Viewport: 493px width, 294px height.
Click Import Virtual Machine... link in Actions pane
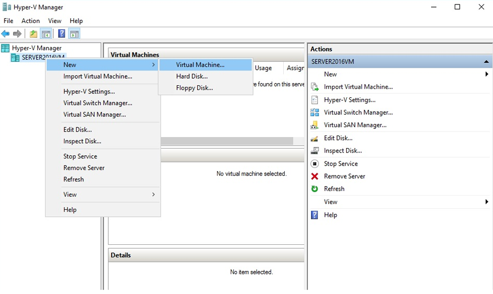(358, 87)
